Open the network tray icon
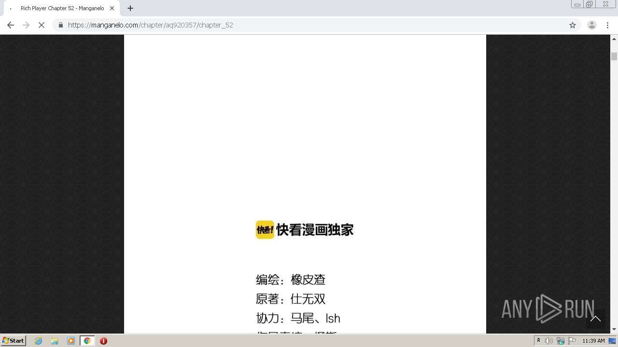The height and width of the screenshot is (347, 618). 561,341
